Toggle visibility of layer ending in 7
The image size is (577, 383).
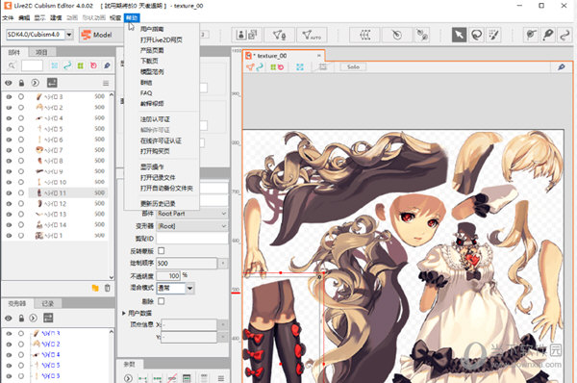click(9, 150)
